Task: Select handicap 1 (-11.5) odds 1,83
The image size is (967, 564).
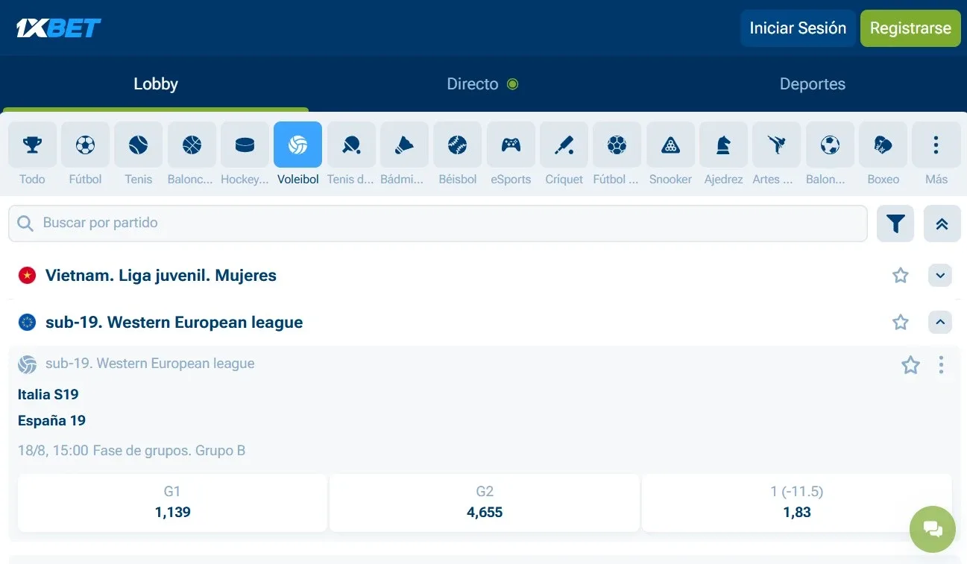Action: click(x=797, y=503)
